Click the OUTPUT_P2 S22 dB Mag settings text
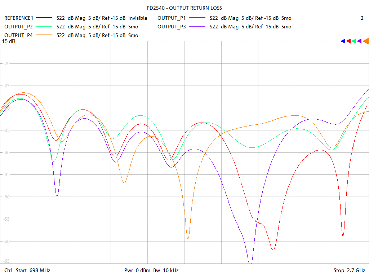This screenshot has height=276, width=369. click(97, 27)
